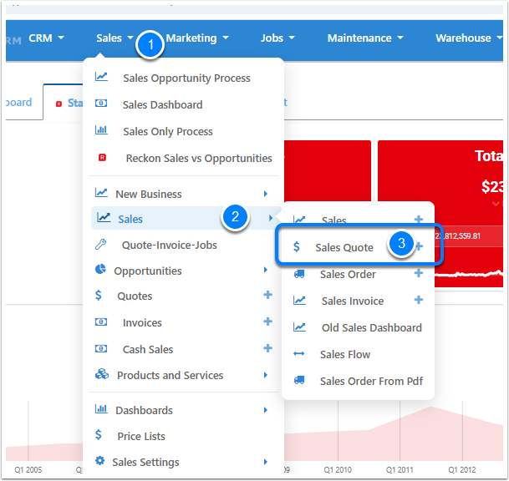This screenshot has width=509, height=481.
Task: Click the gear icon for Sales Settings
Action: point(100,461)
